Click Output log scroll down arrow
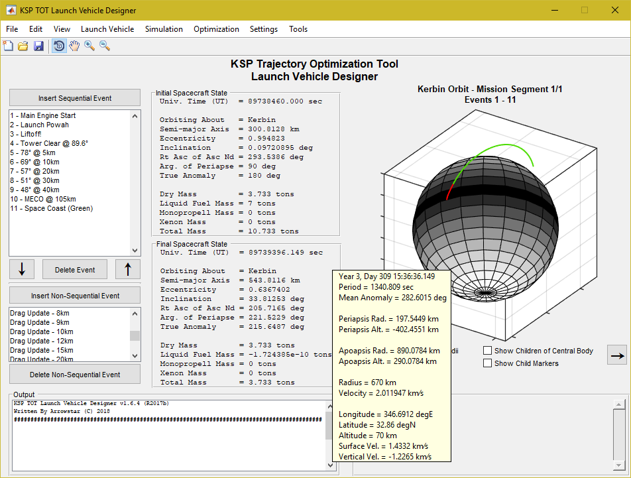The width and height of the screenshot is (631, 478). 330,465
